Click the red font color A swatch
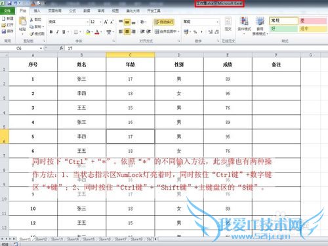This screenshot has width=328, height=246. [97, 32]
